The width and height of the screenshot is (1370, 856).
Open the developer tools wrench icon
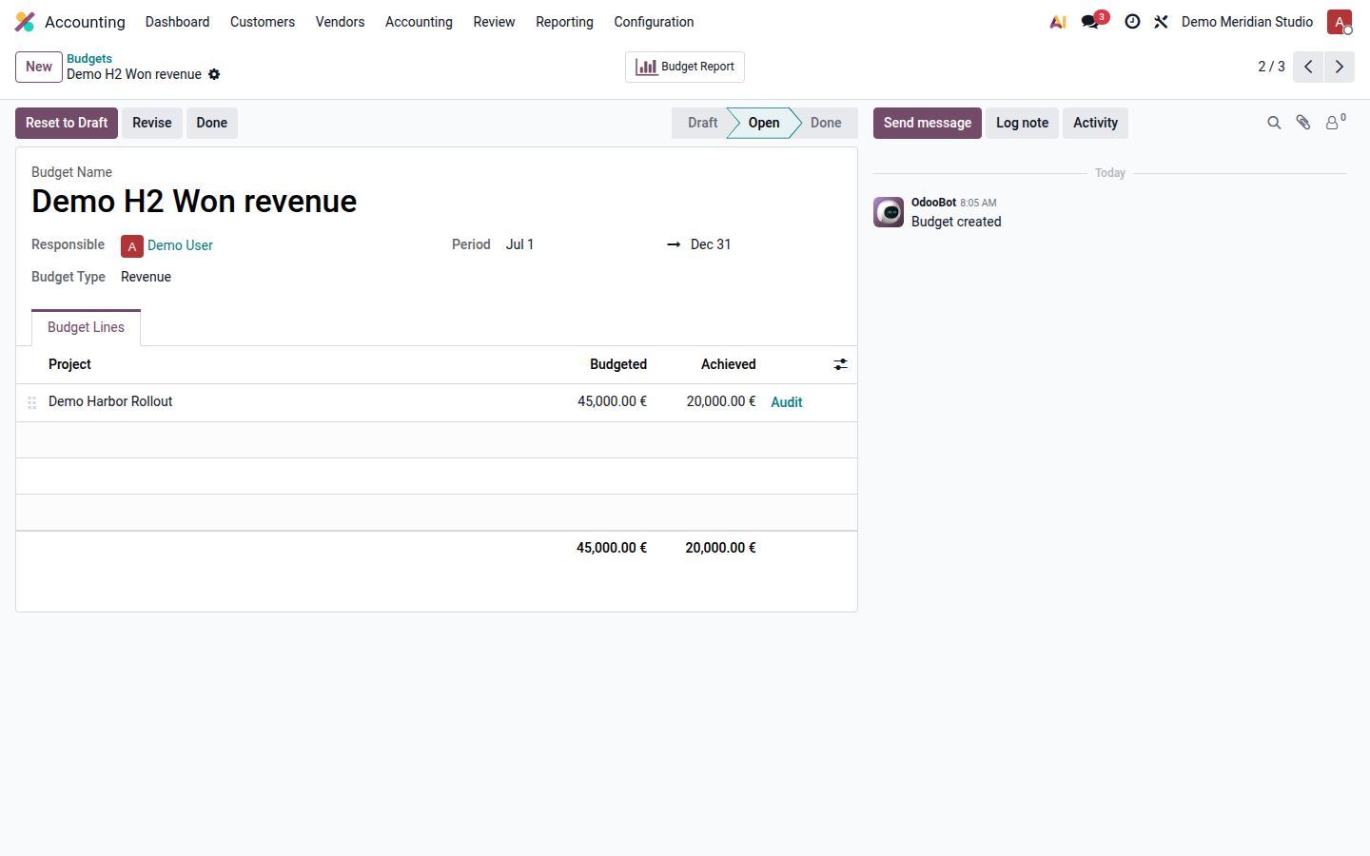(x=1161, y=22)
